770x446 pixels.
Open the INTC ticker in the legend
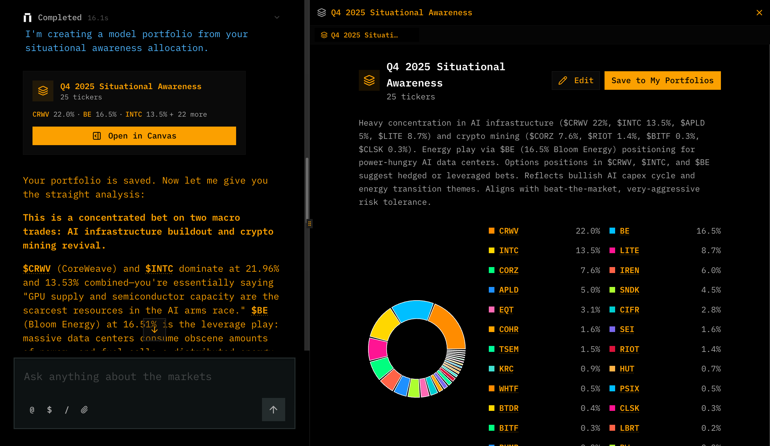[509, 251]
